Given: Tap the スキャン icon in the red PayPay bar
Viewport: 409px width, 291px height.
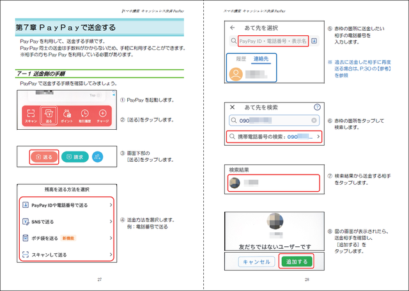Looking at the screenshot, I should point(31,116).
